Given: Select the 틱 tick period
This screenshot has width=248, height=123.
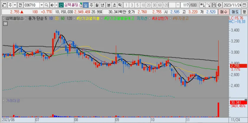Looking at the screenshot, I should 120,5.
